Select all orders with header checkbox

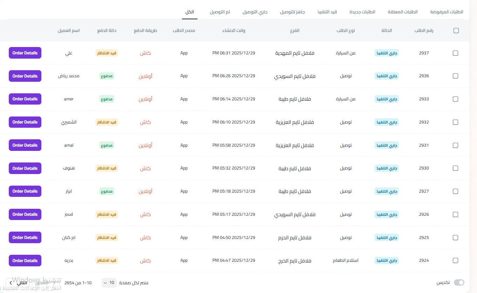(456, 31)
